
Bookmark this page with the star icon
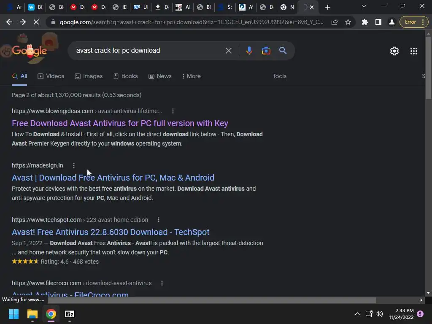coord(348,22)
